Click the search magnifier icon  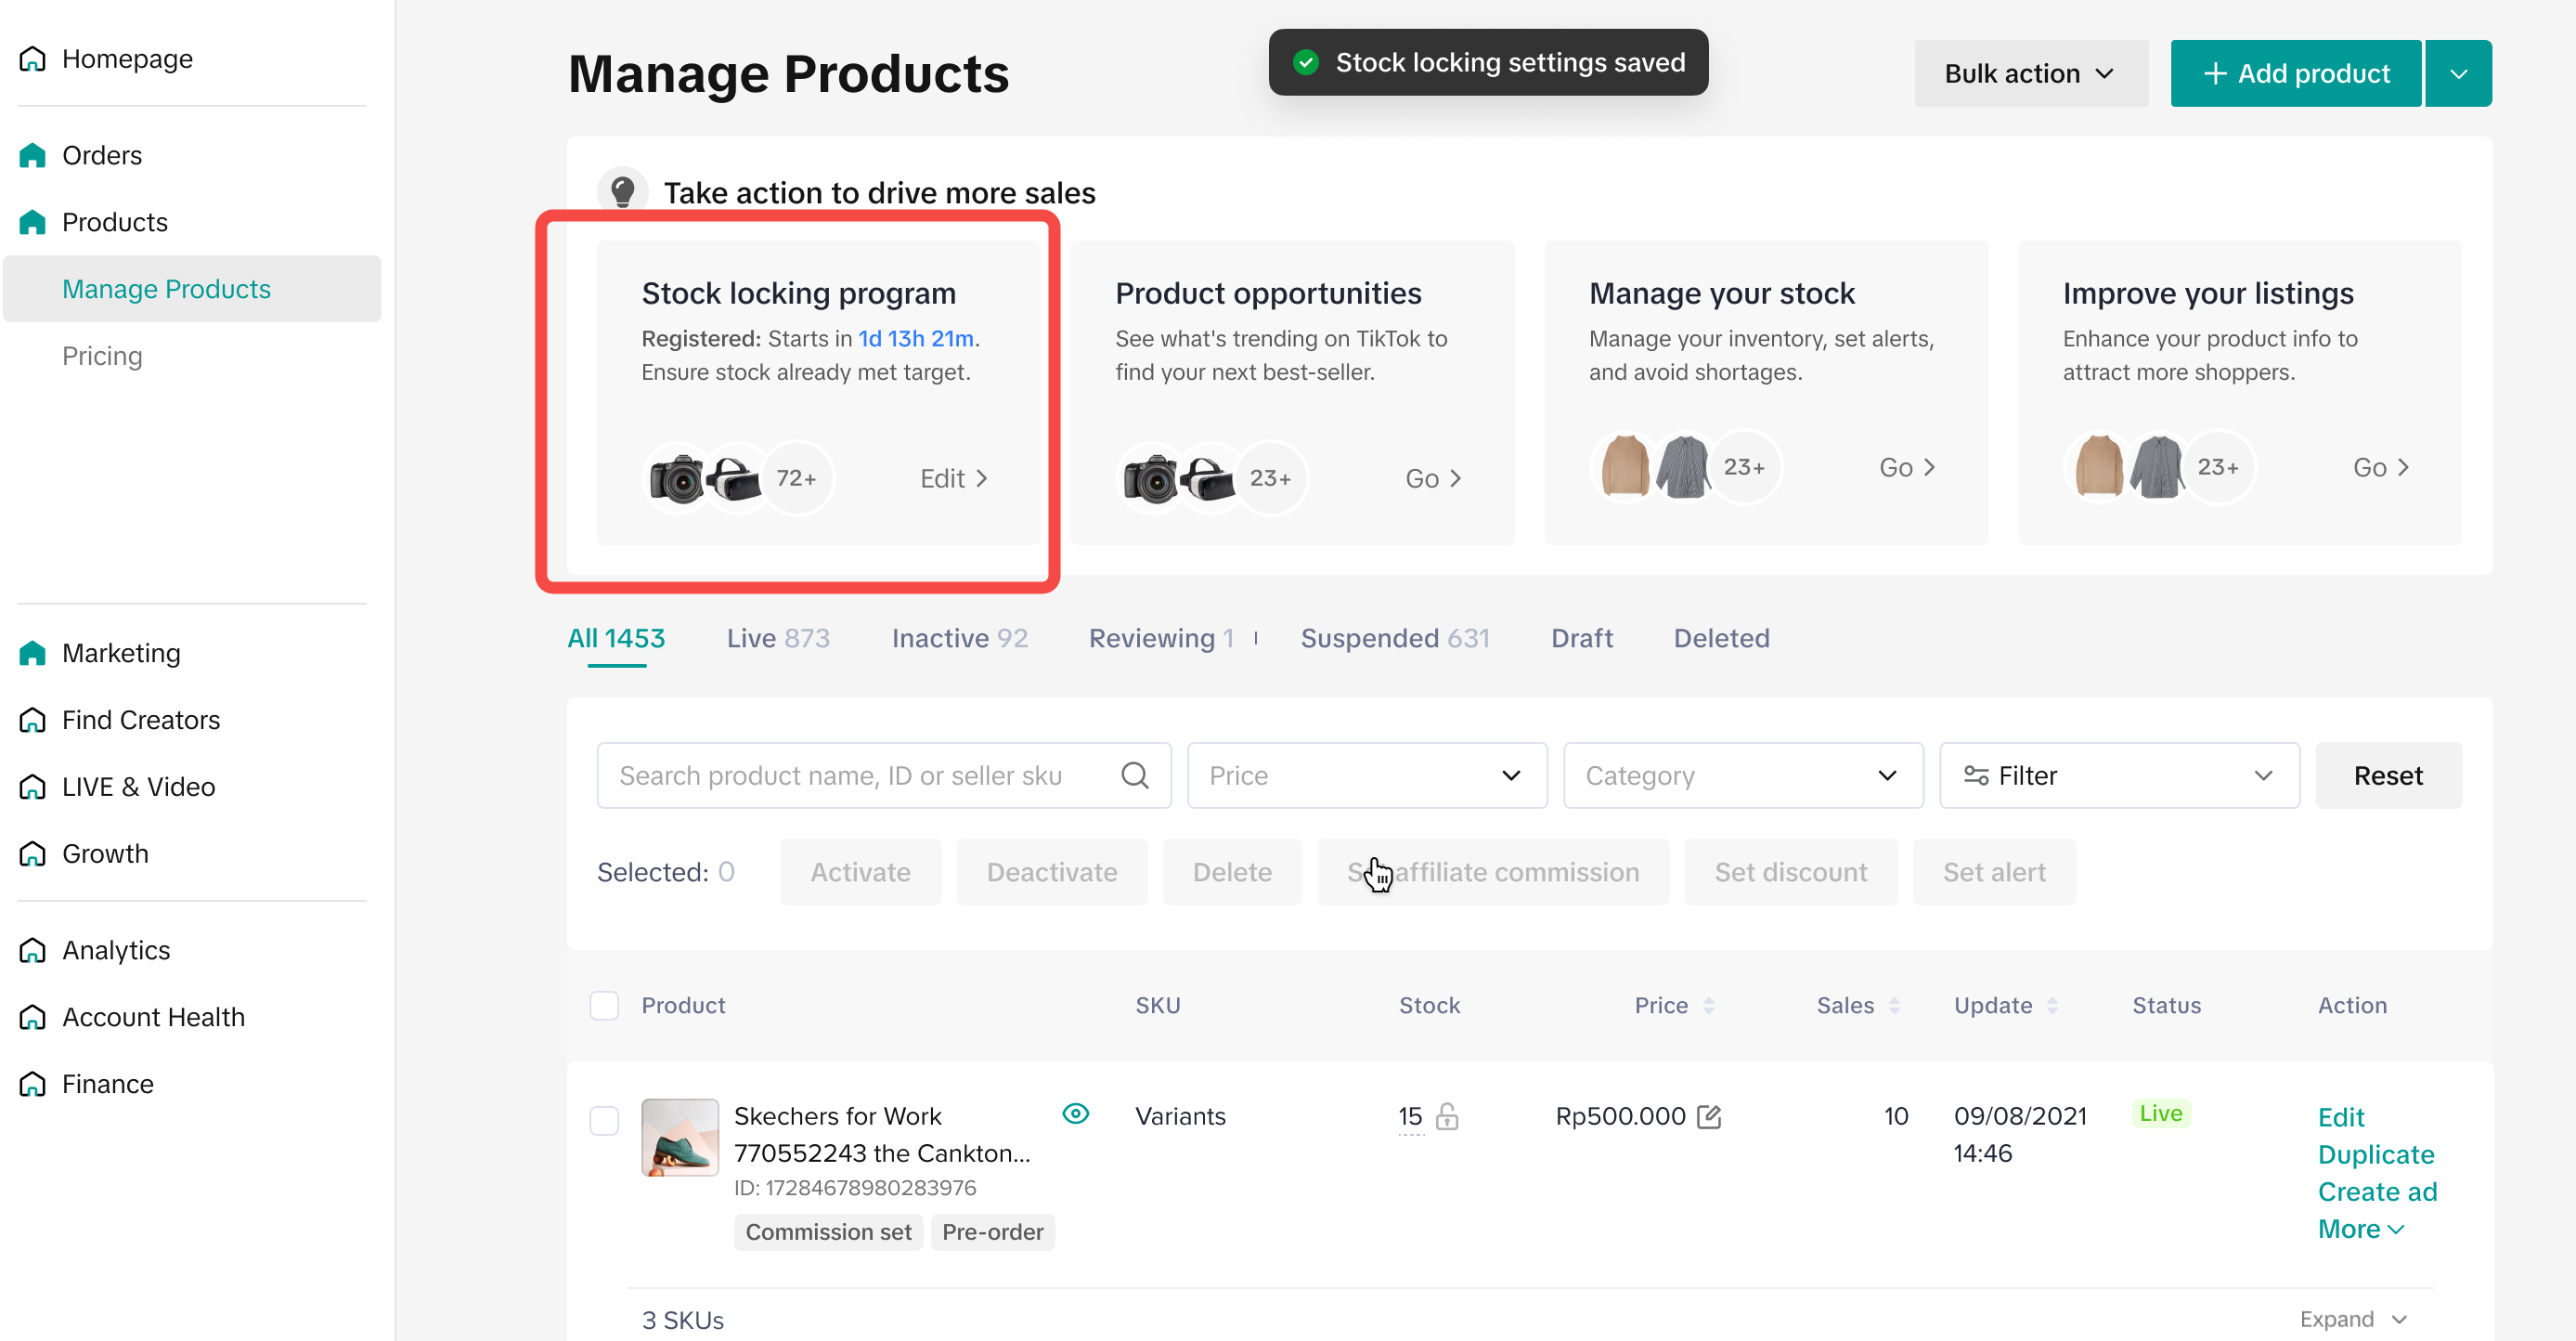1134,775
